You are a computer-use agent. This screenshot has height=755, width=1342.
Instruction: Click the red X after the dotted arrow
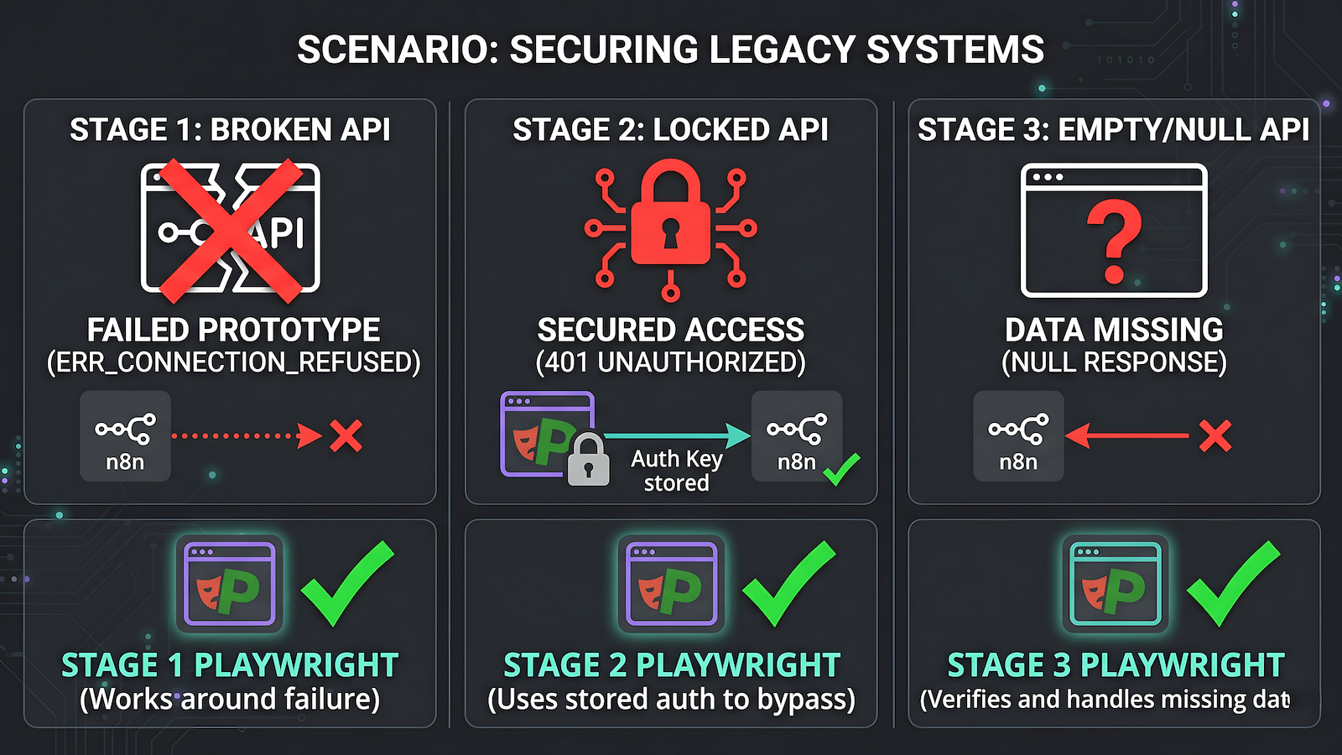[346, 436]
